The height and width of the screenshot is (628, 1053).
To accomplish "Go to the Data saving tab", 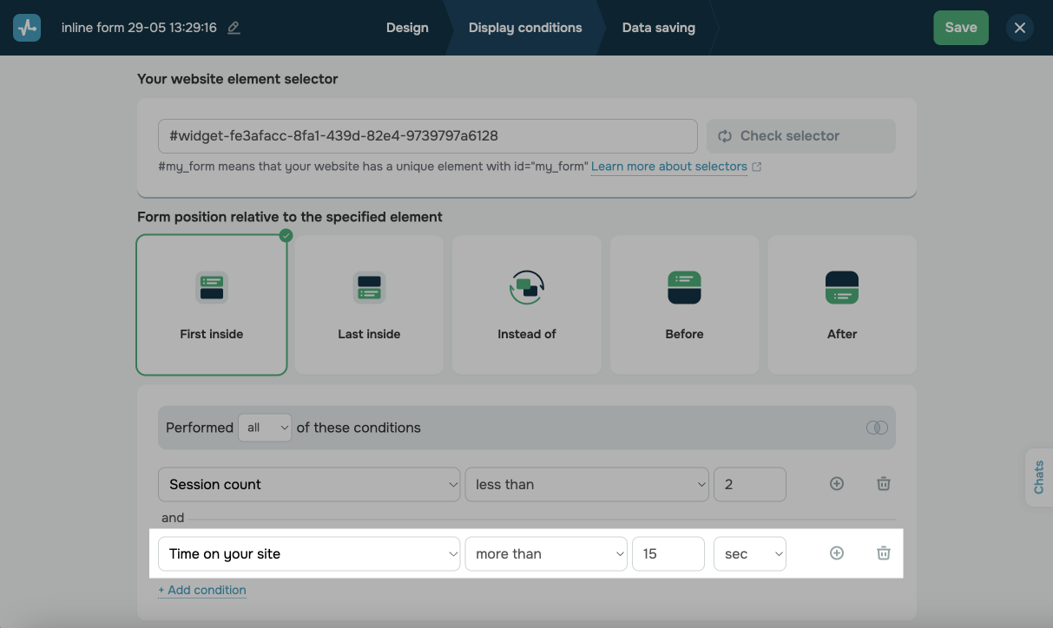I will pyautogui.click(x=658, y=28).
